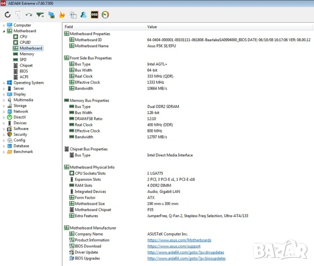The width and height of the screenshot is (314, 266).
Task: Click the user preferences person icon
Action: [x=84, y=14]
